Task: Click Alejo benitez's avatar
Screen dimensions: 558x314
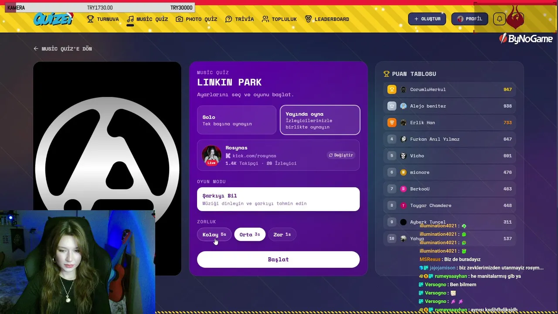Action: 403,106
